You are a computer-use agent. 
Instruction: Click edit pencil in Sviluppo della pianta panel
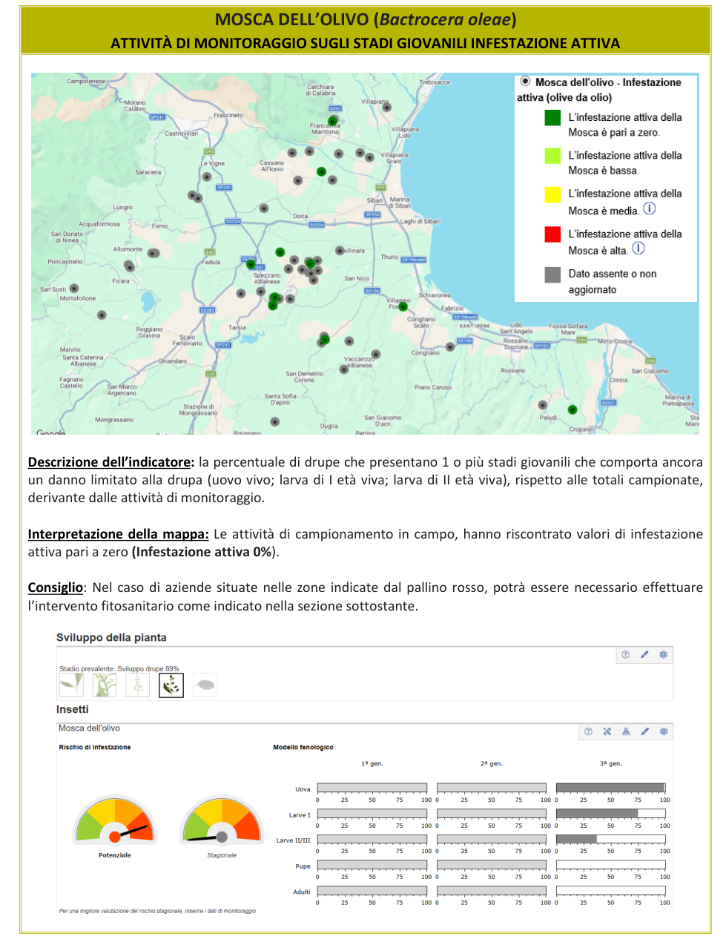pyautogui.click(x=644, y=655)
